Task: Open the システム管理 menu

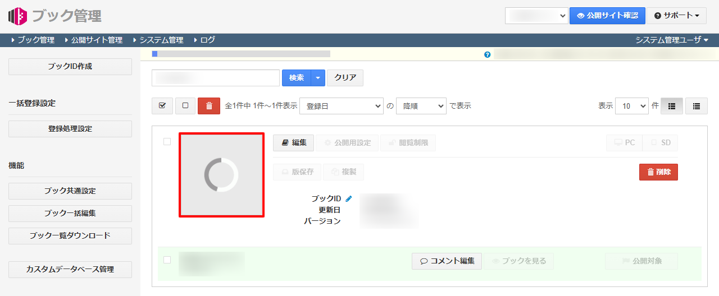Action: tap(161, 40)
